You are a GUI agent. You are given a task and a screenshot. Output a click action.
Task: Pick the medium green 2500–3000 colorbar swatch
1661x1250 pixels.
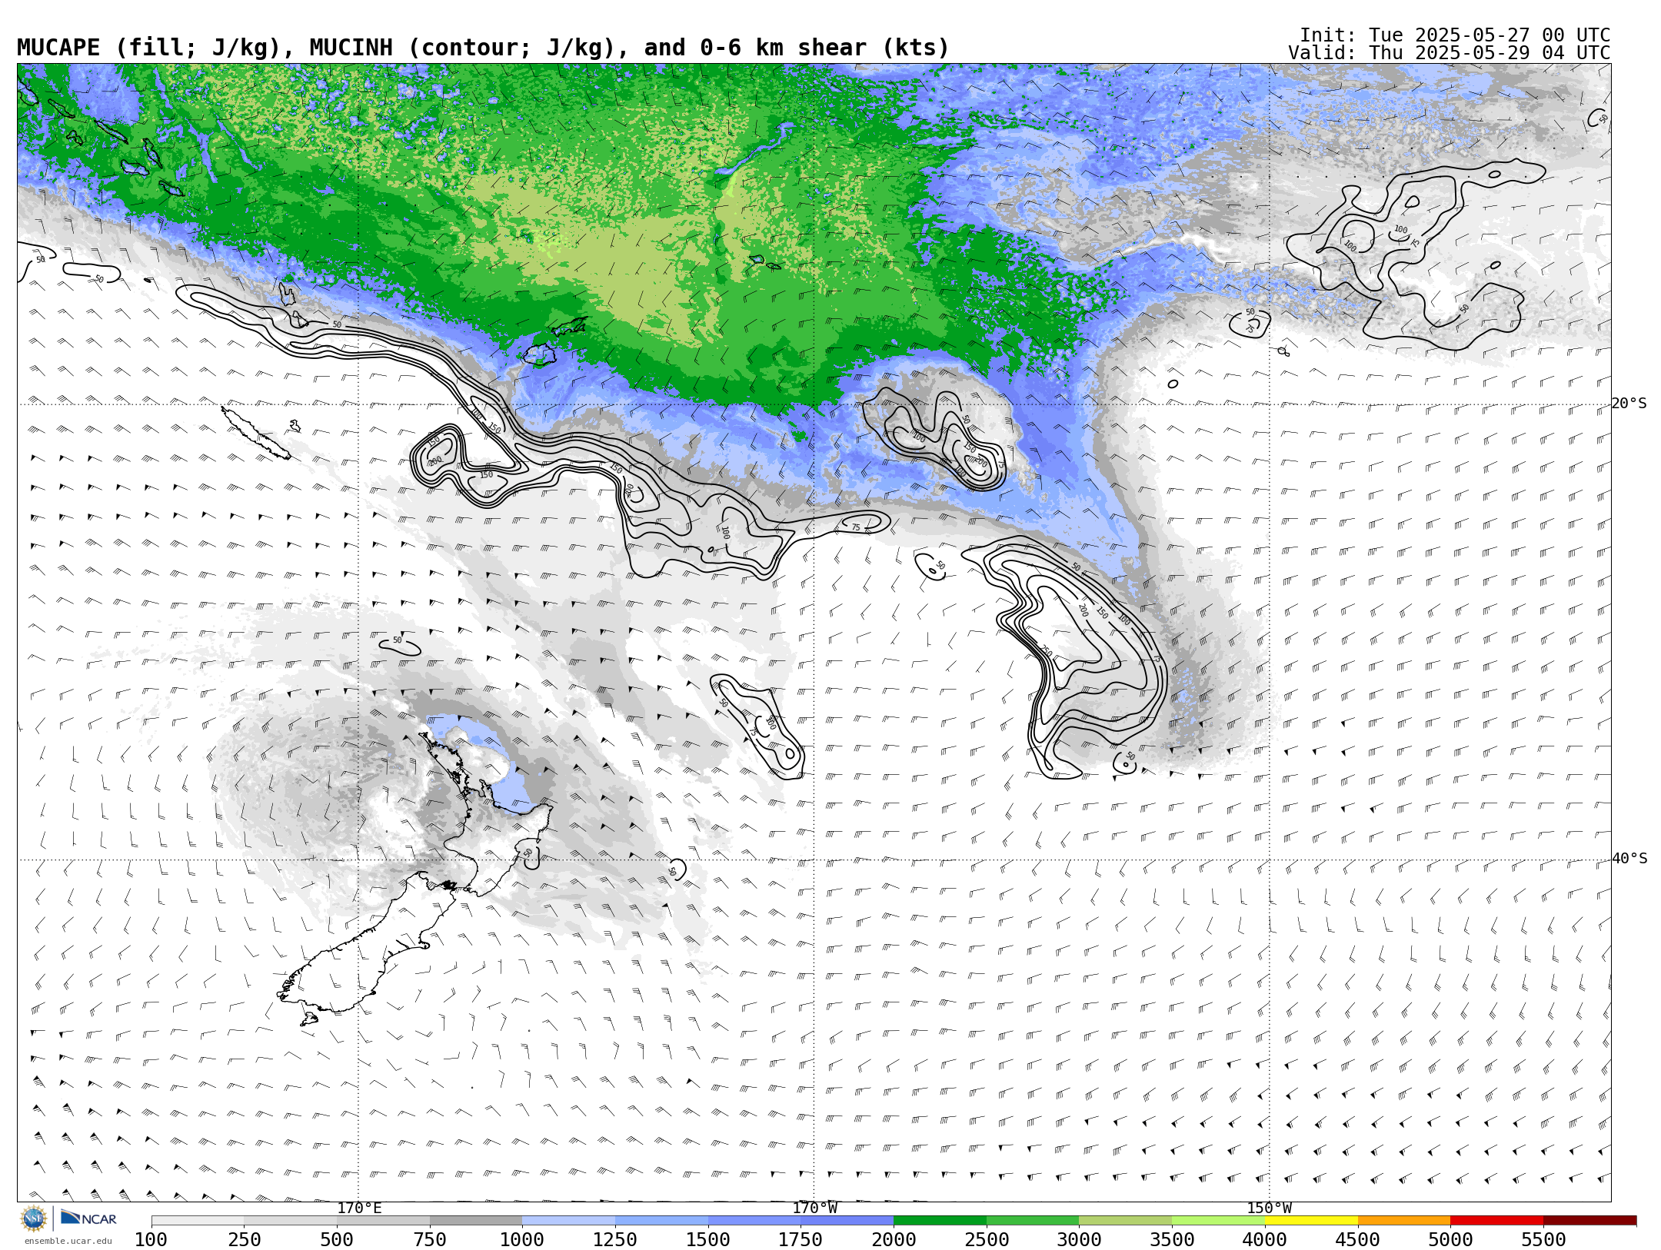[1033, 1221]
